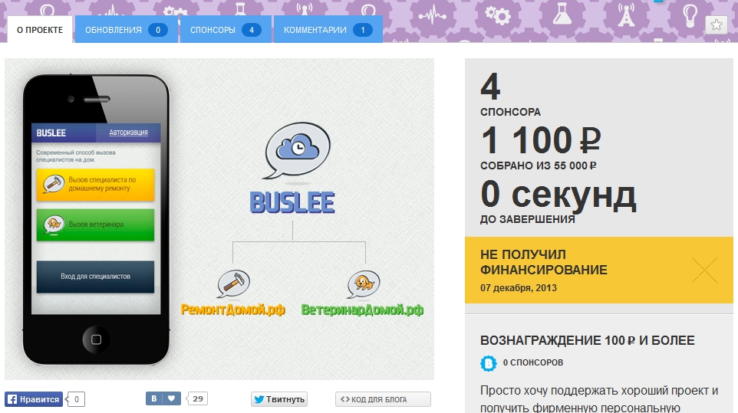Click the yellow home repair specialist button
The image size is (738, 413).
tap(96, 185)
